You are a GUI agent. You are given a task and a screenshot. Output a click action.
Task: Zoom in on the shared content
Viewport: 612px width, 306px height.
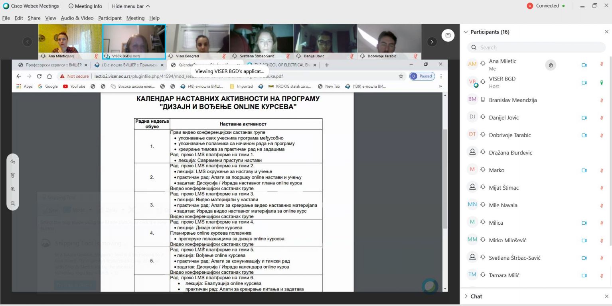(x=13, y=189)
